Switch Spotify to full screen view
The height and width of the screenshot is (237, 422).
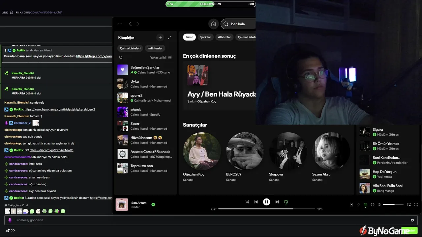point(416,204)
